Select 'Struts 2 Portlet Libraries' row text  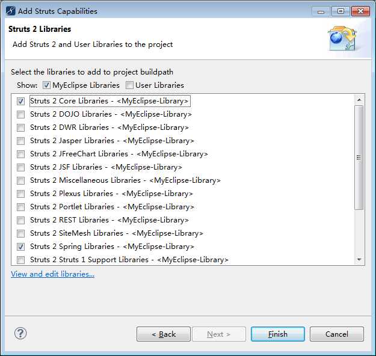tap(112, 207)
